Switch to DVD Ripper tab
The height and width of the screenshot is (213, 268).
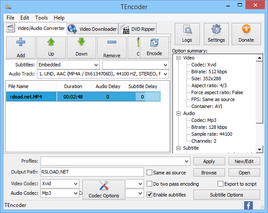click(138, 29)
